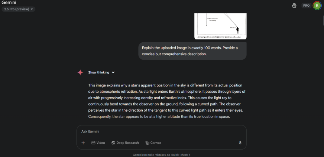The width and height of the screenshot is (324, 157).
Task: Click the PRO badge
Action: (306, 6)
